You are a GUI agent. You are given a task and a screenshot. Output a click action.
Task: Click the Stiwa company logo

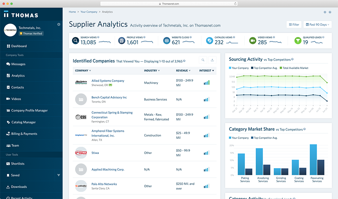(81, 153)
